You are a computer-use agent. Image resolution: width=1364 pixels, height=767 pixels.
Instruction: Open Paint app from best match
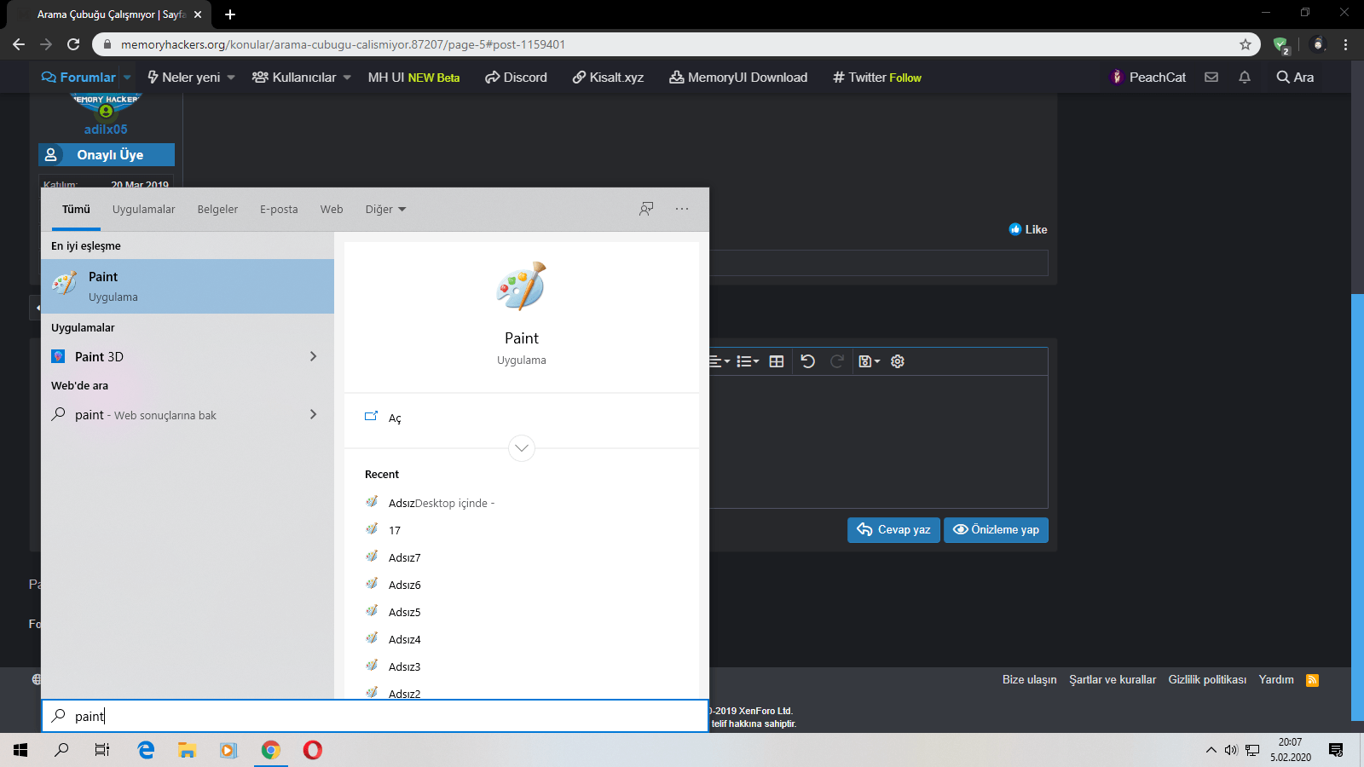[188, 286]
